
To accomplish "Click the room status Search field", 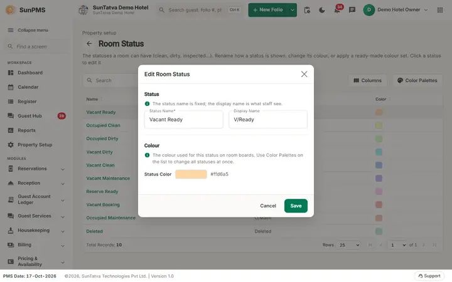I will [x=116, y=80].
